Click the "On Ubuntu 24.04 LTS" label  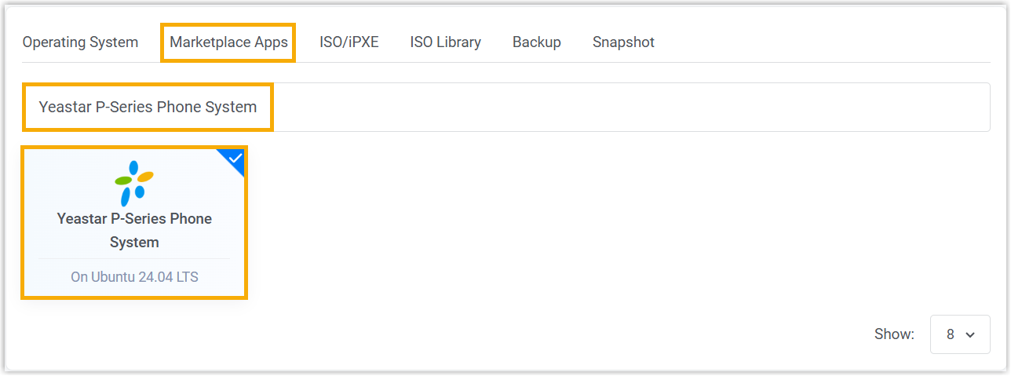coord(134,277)
